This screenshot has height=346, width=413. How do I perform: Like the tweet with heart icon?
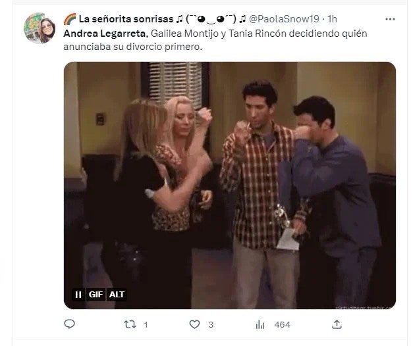coord(195,324)
